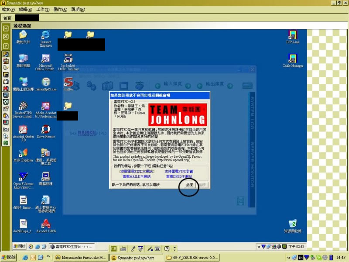Expand the remote system tray « chevron
The height and width of the screenshot is (262, 349).
[259, 247]
